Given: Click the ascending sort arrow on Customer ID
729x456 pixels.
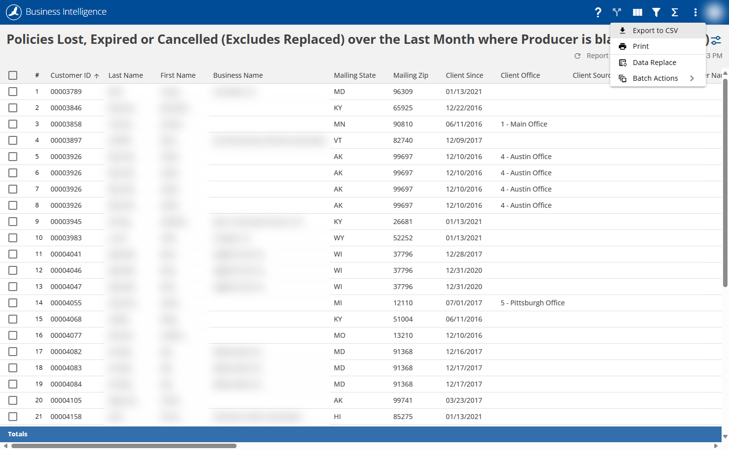Looking at the screenshot, I should pos(97,76).
